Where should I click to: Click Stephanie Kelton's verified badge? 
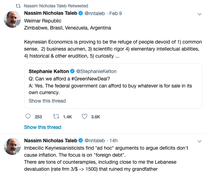pos(72,71)
